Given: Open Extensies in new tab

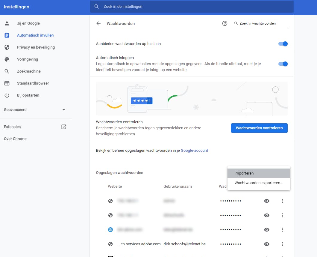Looking at the screenshot, I should (x=12, y=127).
